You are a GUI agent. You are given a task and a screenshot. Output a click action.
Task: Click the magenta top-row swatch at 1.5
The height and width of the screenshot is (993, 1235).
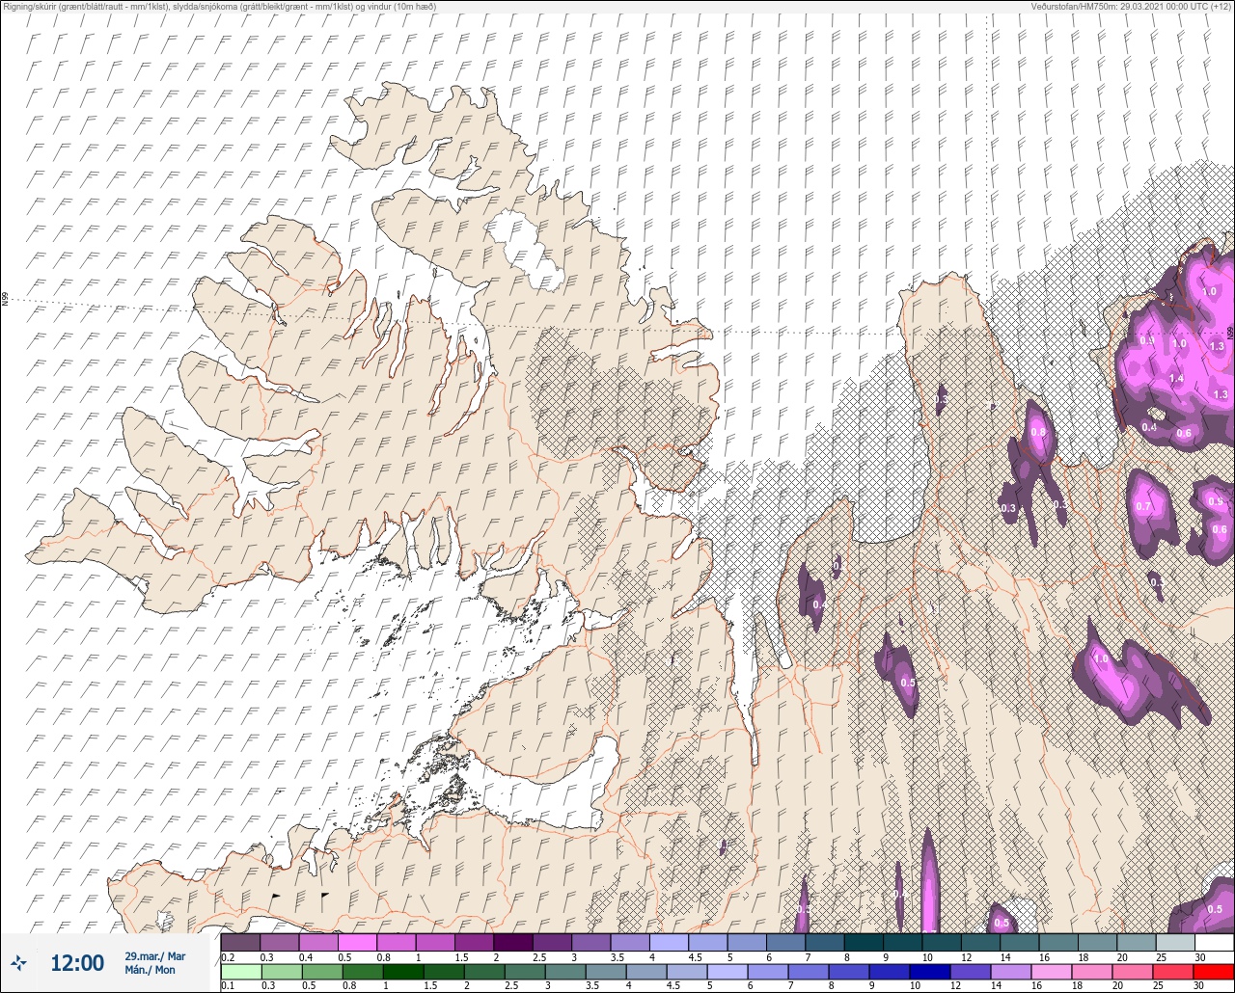coord(474,942)
